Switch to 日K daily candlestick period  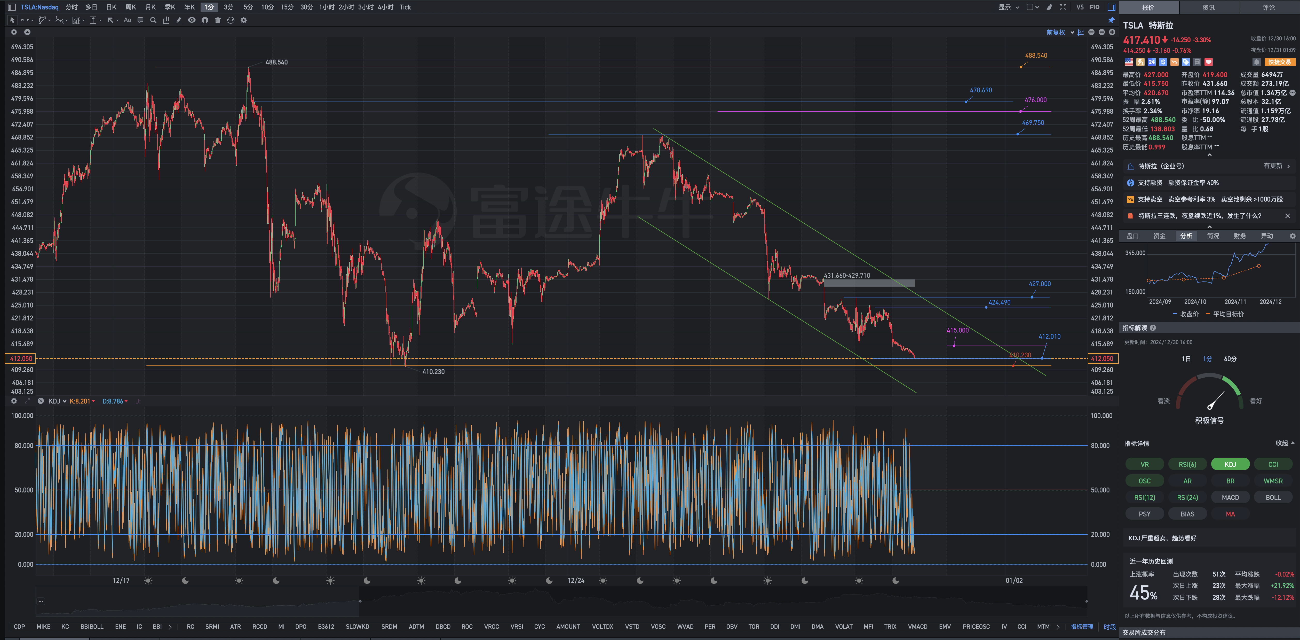point(112,7)
